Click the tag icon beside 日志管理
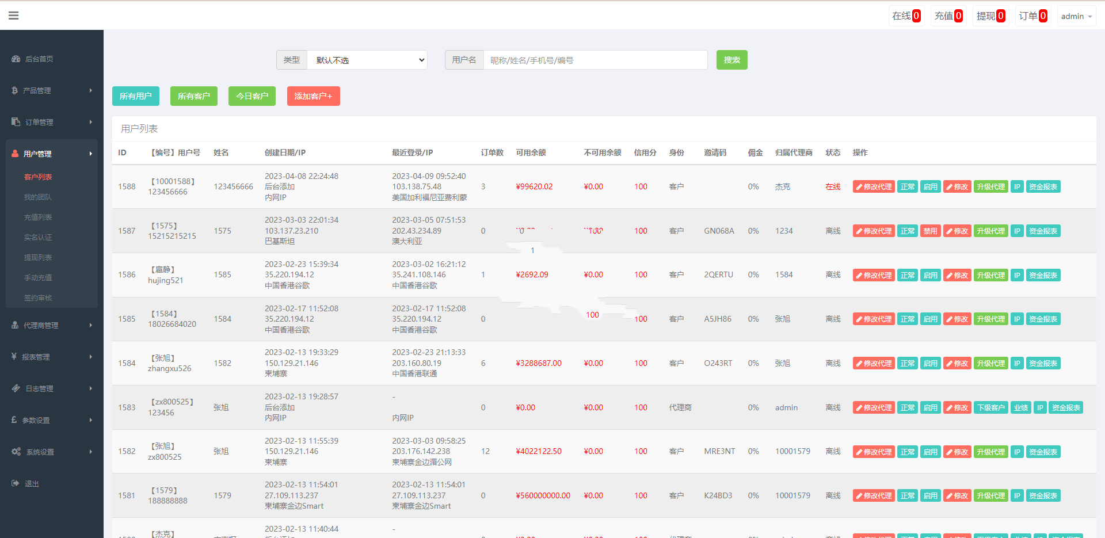 point(16,388)
